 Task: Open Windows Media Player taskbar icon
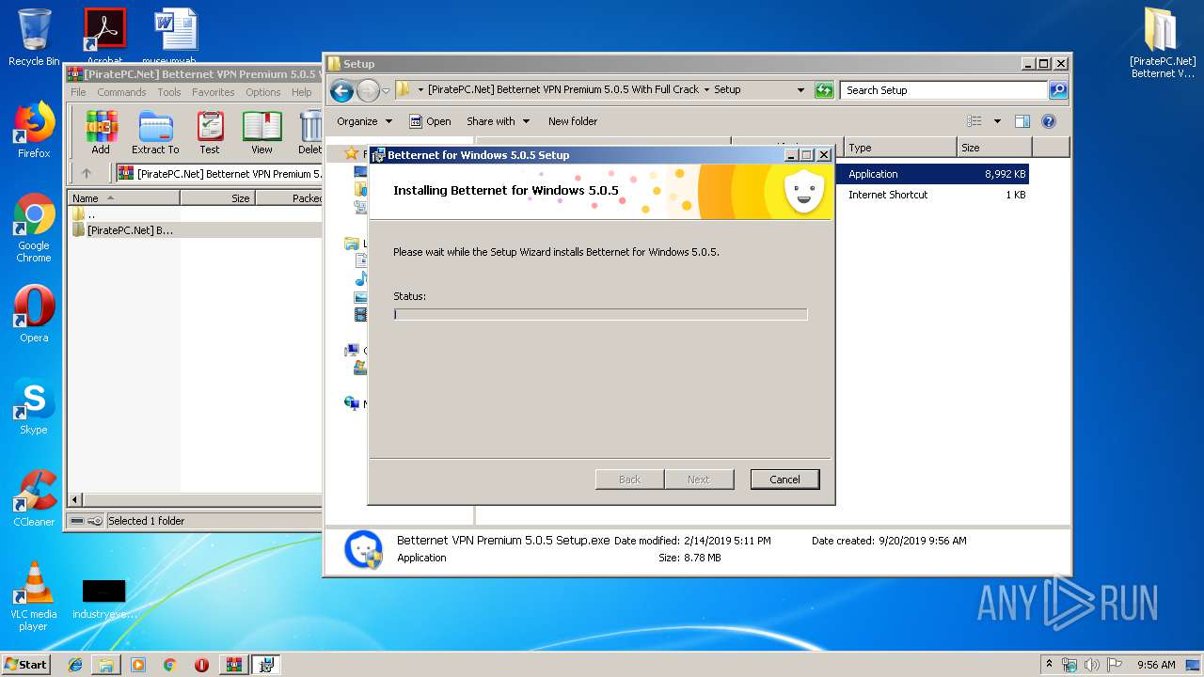[x=138, y=665]
